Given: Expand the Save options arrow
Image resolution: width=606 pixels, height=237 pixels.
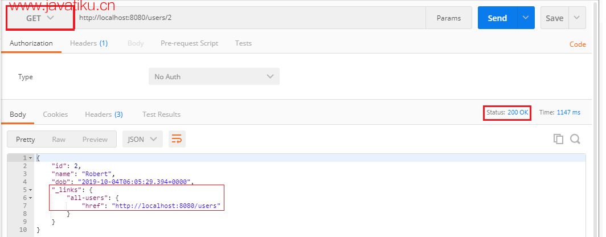Looking at the screenshot, I should 577,18.
